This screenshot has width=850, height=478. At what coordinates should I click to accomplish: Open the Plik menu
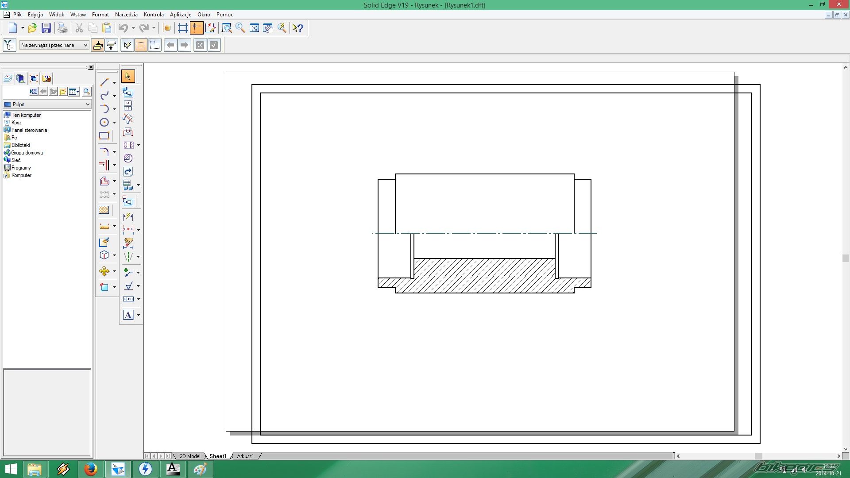[17, 15]
